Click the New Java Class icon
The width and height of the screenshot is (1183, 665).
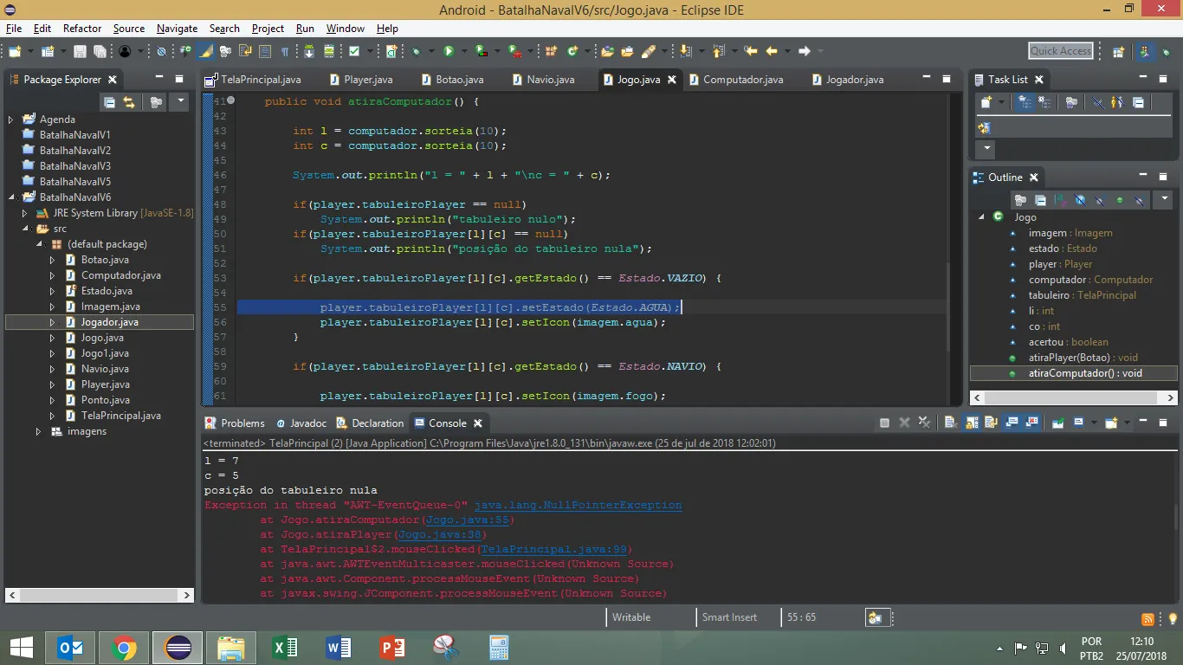(x=572, y=51)
